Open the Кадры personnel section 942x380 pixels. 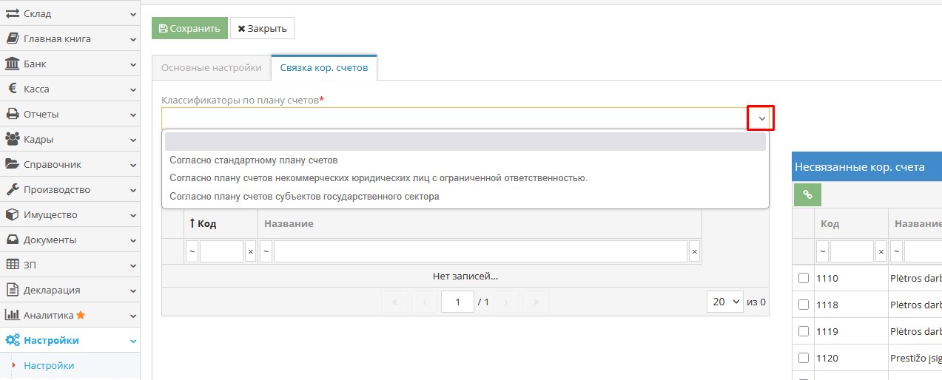[70, 139]
